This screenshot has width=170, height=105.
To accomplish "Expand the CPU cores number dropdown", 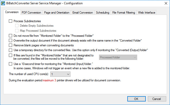I will tap(60, 74).
